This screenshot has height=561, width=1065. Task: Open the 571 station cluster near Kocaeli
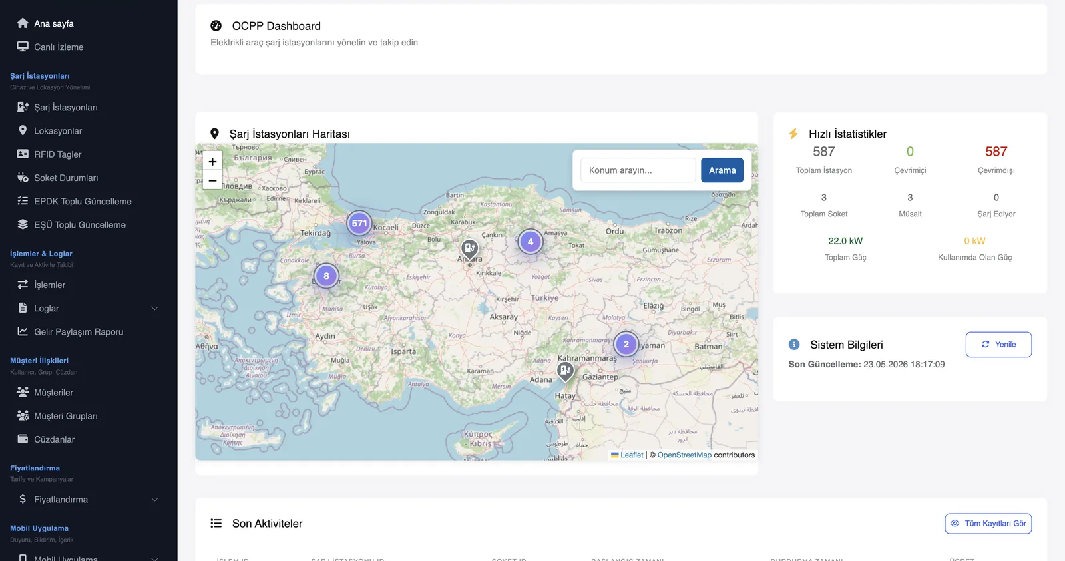(x=359, y=223)
